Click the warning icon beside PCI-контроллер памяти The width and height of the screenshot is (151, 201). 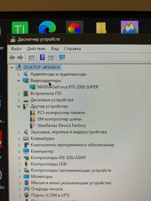point(33,113)
